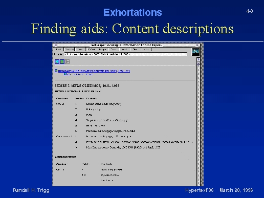The width and height of the screenshot is (264, 198).
Task: Click the green middle navigation icon
Action: (62, 61)
